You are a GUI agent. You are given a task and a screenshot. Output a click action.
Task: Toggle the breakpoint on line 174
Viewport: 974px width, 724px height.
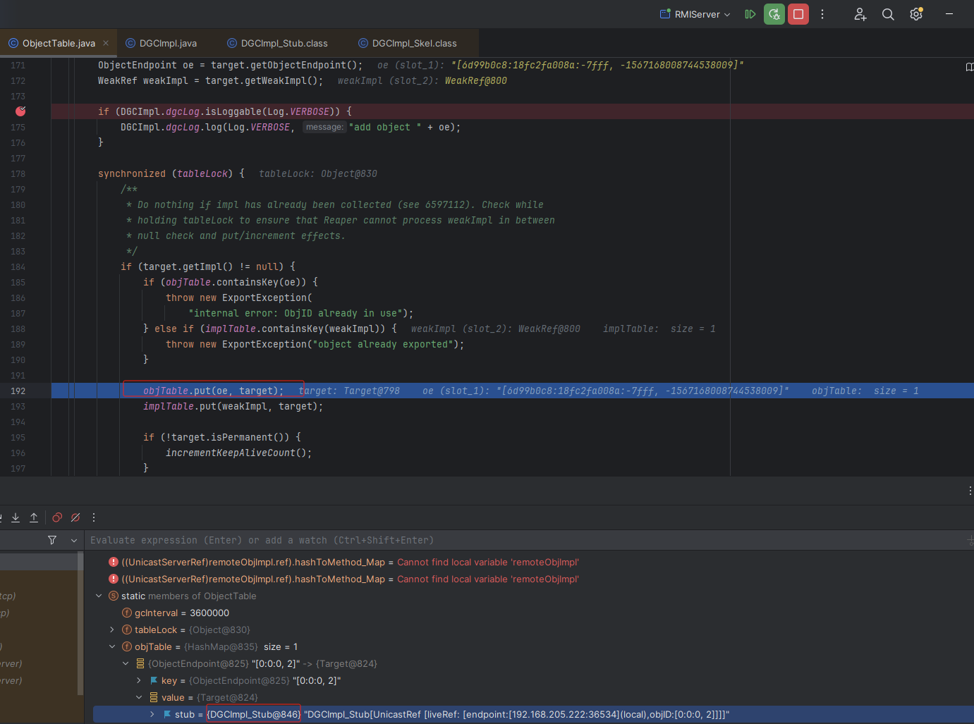click(x=20, y=111)
